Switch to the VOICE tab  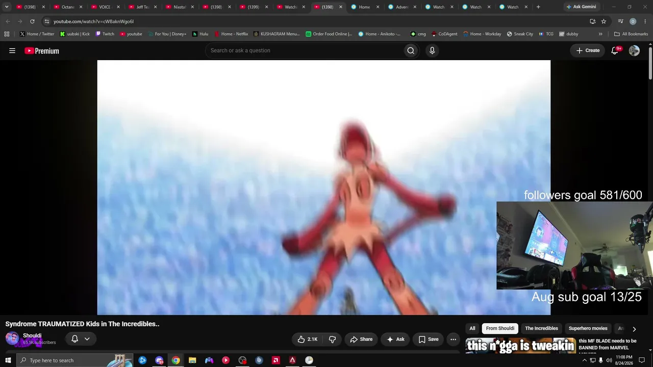105,7
